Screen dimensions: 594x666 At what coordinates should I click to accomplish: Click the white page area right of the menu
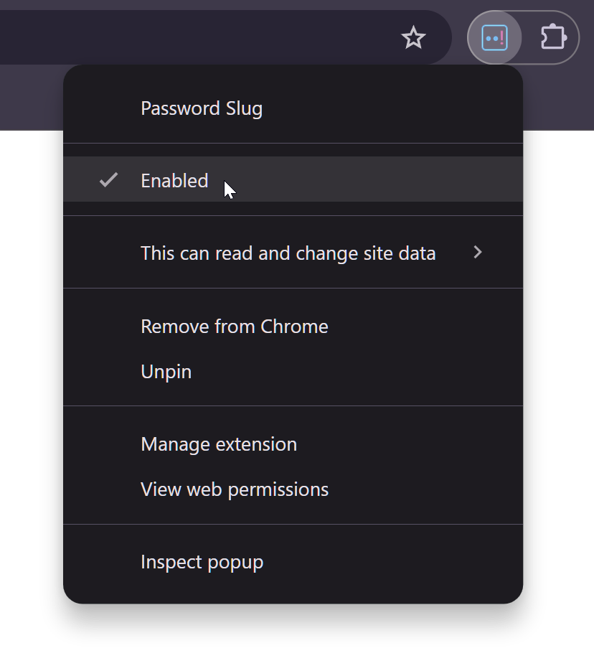pos(560,359)
